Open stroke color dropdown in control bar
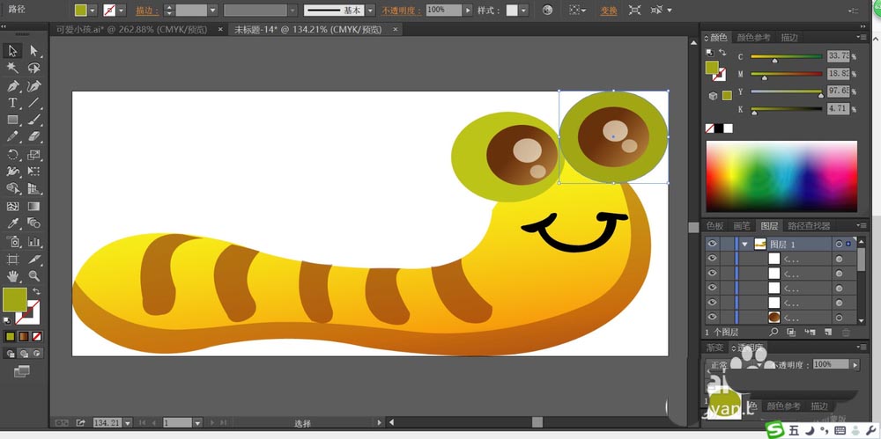This screenshot has height=439, width=881. 121,10
